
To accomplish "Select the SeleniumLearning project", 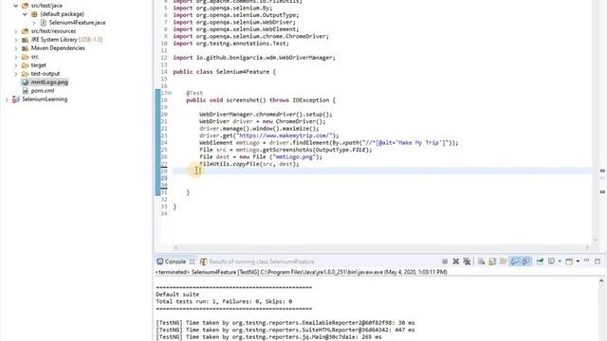I will pos(45,99).
